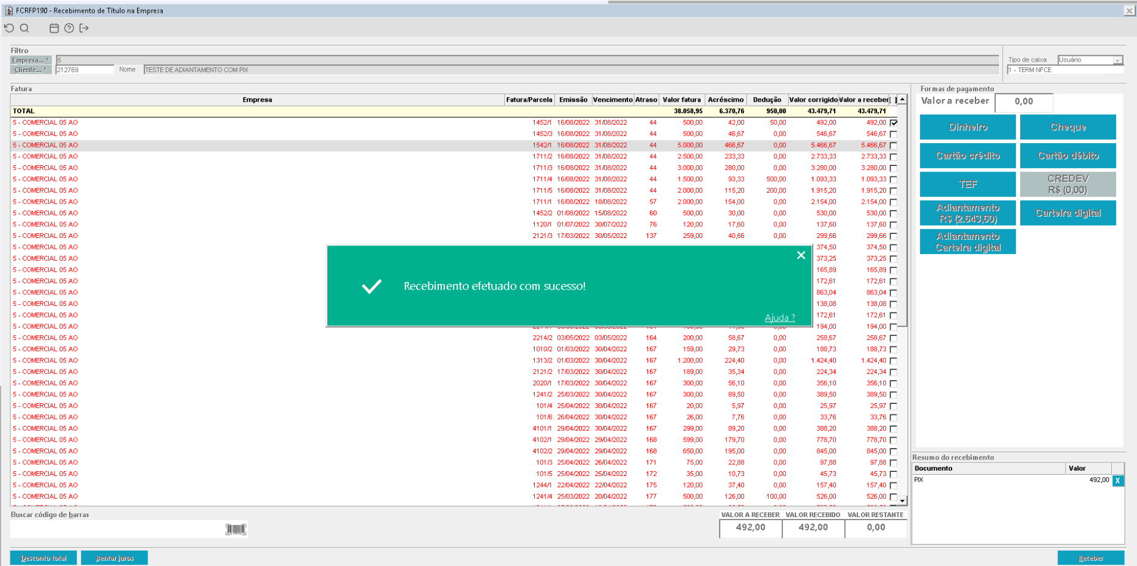Check the checkbox for fatura 1241/4
1137x566 pixels.
[893, 497]
